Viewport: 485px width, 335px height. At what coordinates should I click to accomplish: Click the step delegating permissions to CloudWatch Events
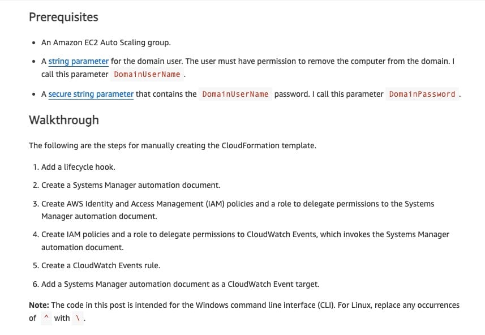[x=244, y=234]
